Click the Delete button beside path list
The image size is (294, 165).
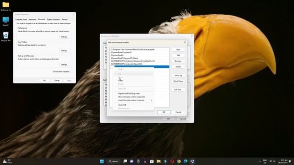(178, 66)
